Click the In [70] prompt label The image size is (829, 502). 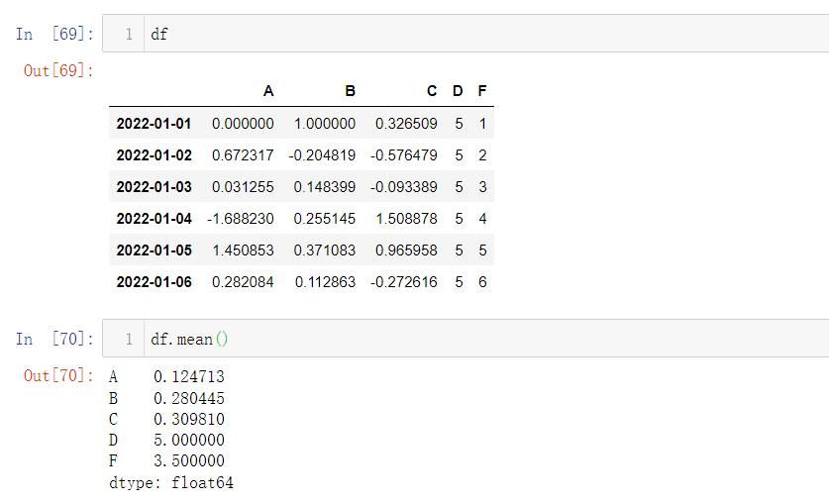(54, 339)
